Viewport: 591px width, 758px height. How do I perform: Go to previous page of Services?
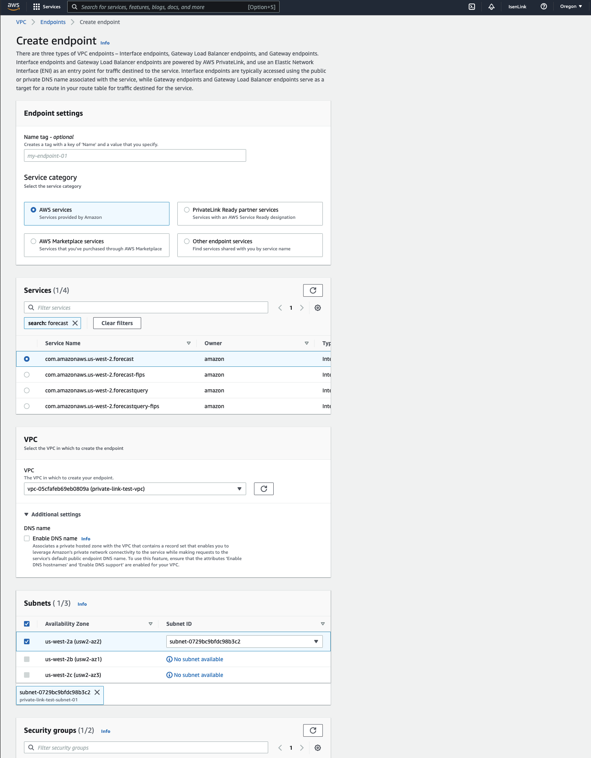pyautogui.click(x=280, y=308)
